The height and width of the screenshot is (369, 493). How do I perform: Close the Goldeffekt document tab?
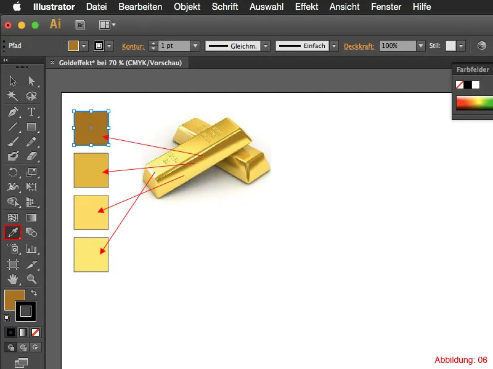point(52,63)
